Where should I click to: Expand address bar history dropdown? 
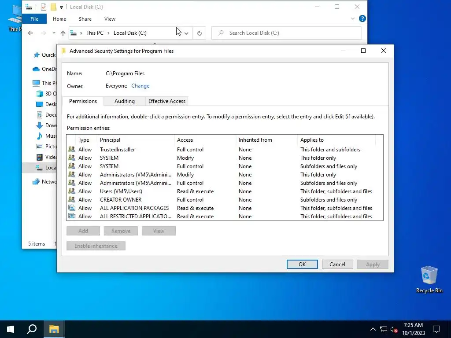coord(186,33)
